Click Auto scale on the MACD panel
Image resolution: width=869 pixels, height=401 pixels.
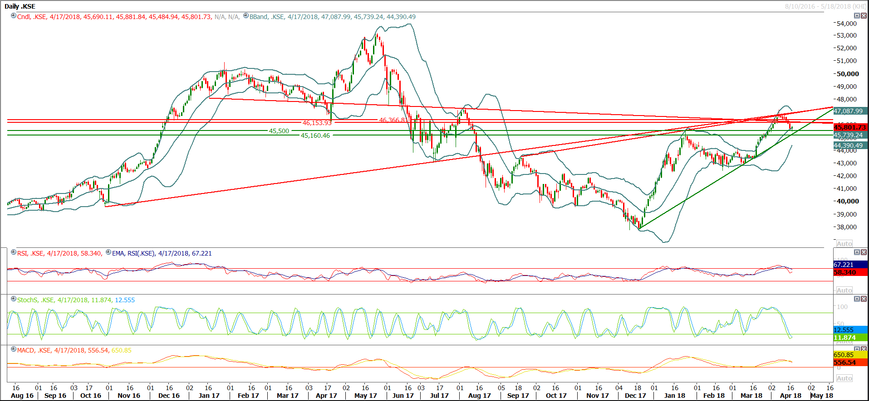point(844,378)
